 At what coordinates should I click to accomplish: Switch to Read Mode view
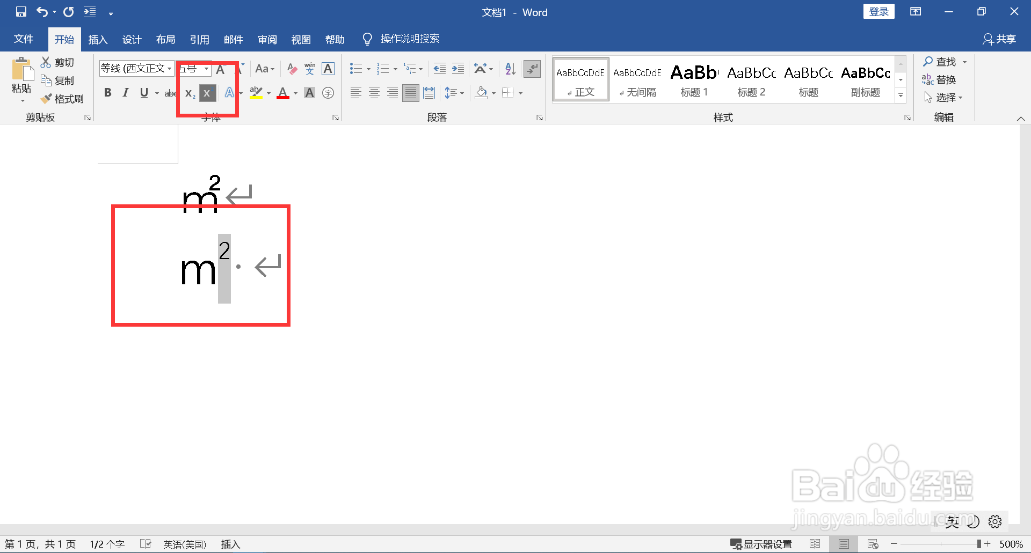click(x=815, y=544)
